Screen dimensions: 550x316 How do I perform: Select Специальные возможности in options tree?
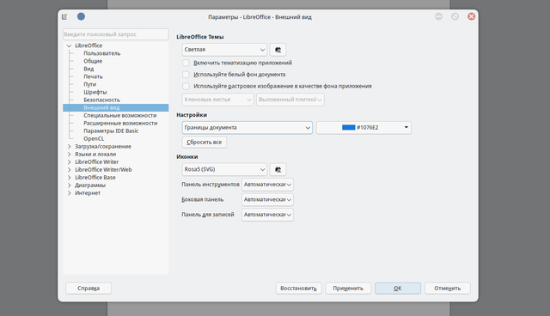click(x=120, y=115)
